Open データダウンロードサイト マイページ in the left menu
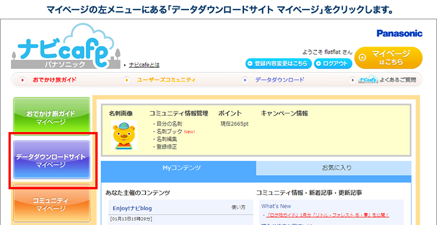Screen dimensions: 437x225 (x=52, y=160)
